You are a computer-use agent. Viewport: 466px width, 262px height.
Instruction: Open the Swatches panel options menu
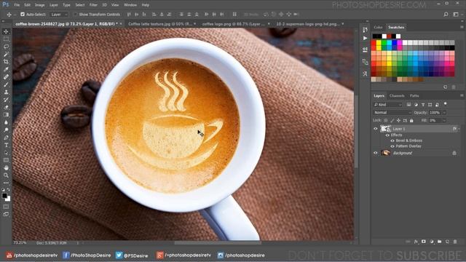coord(462,27)
